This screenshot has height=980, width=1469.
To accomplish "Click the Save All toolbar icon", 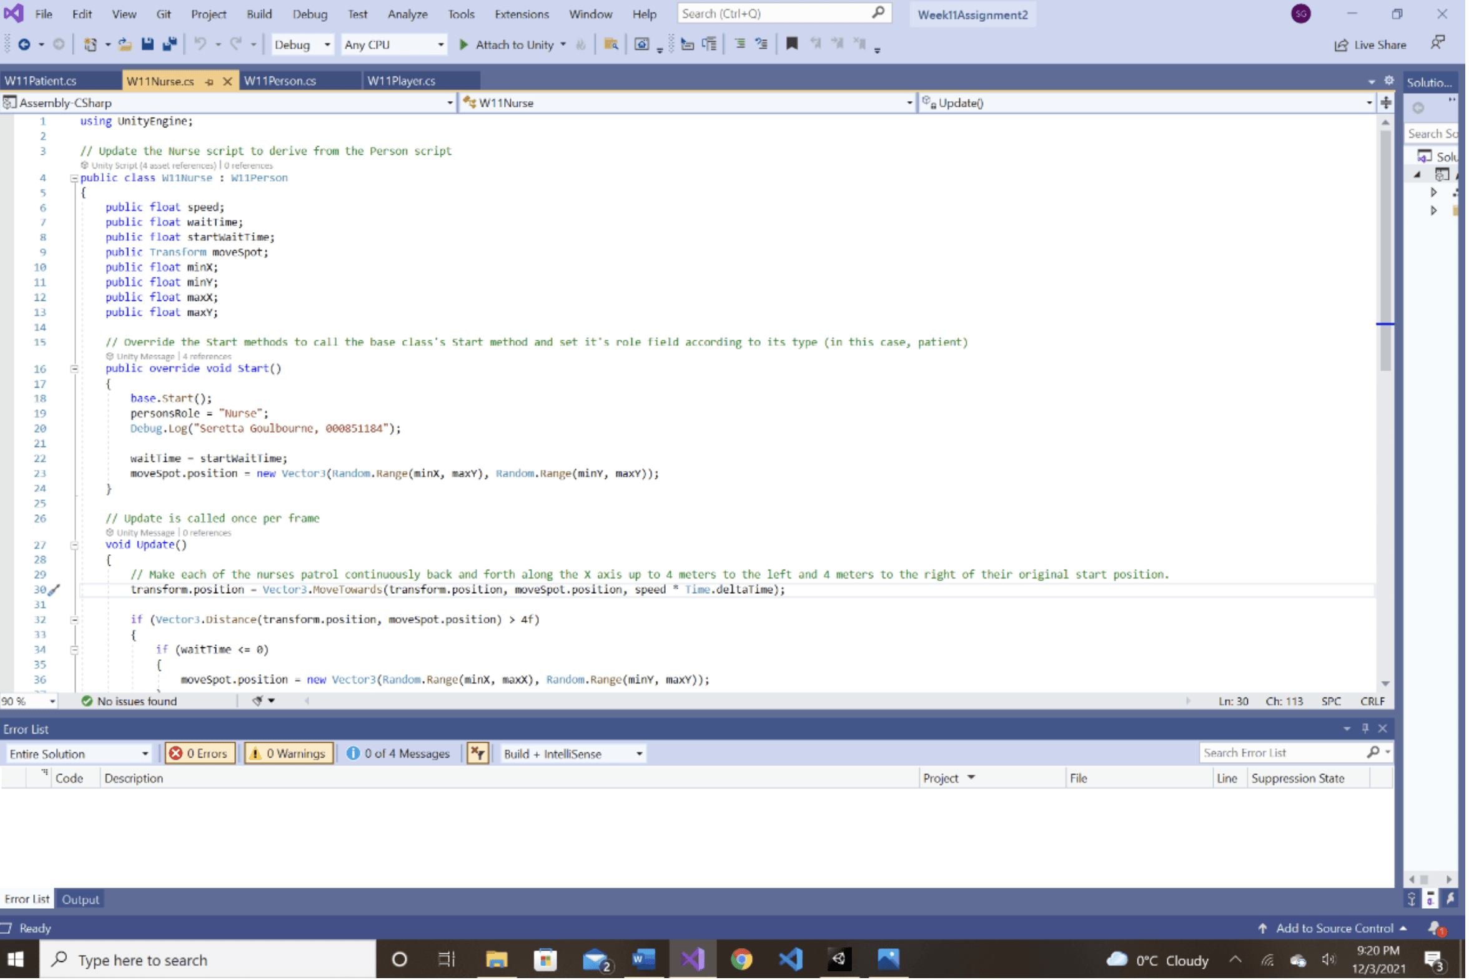I will click(x=169, y=44).
